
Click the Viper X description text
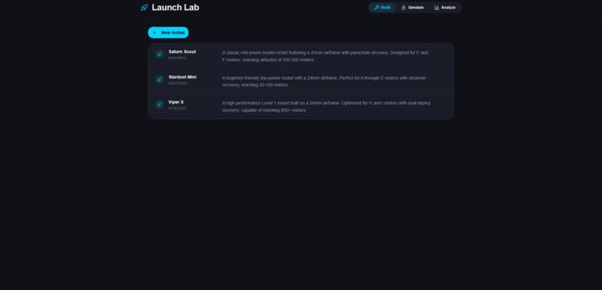[326, 107]
